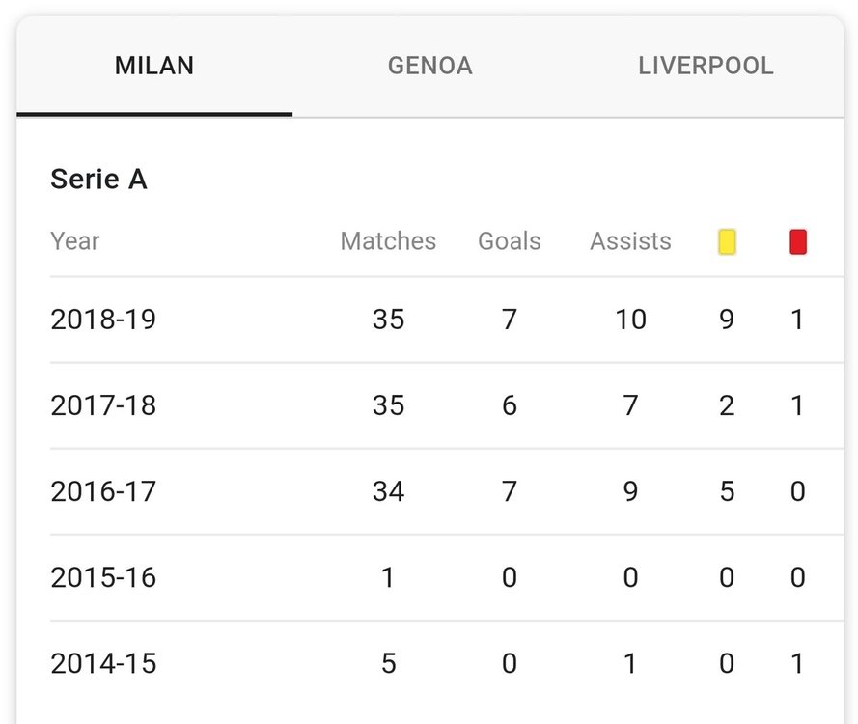Click the 5 matches value for 2014-15
The image size is (858, 724).
389,663
